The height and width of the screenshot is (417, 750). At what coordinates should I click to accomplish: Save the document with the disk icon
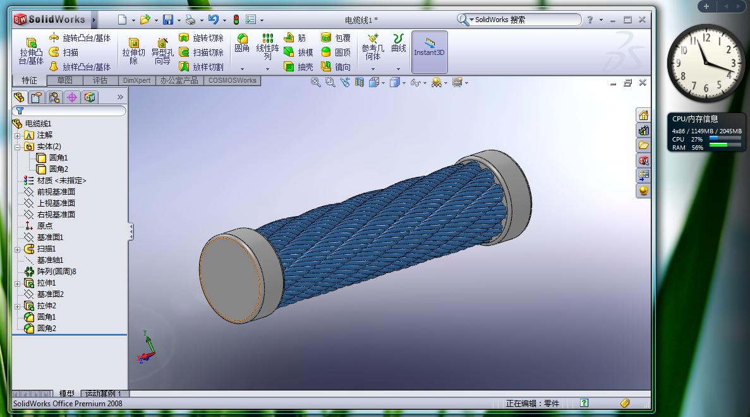(168, 20)
